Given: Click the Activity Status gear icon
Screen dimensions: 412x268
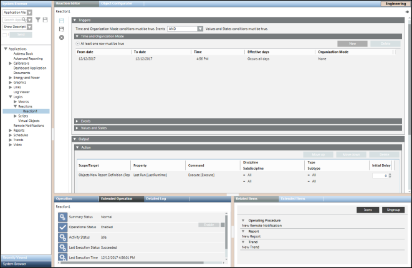Looking at the screenshot, I should 62,238.
